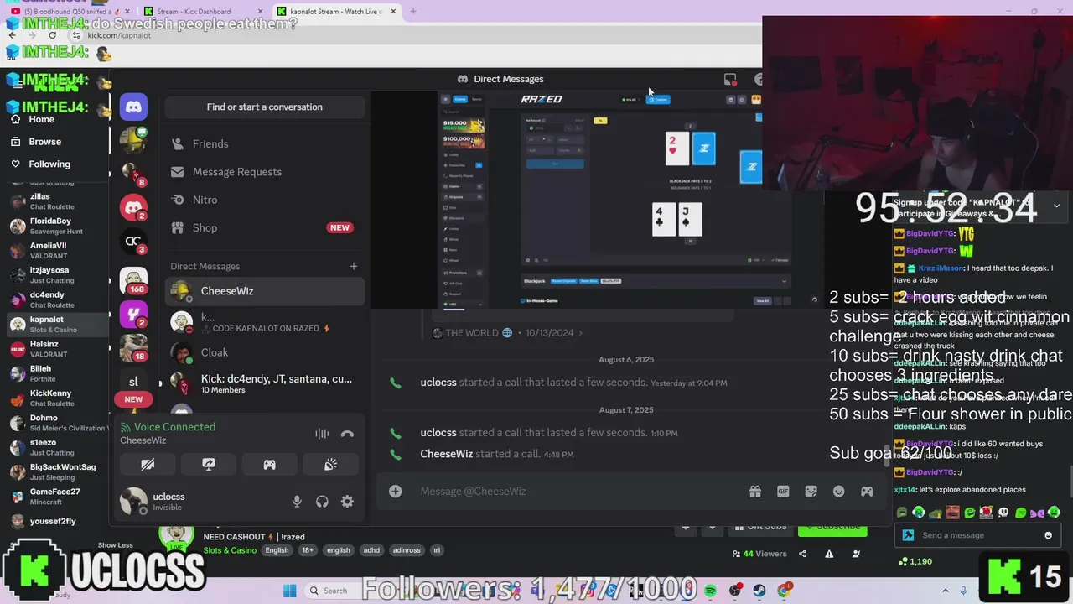Click the Slots & Casino category link
Screen dimensions: 1073x604
pyautogui.click(x=230, y=550)
